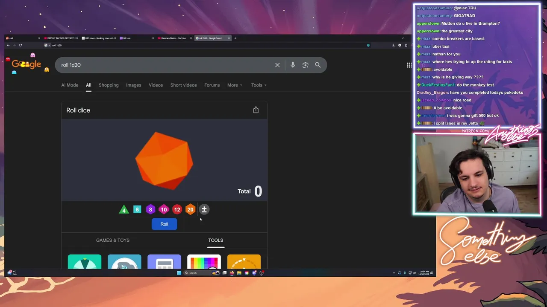Screen dimensions: 547x307
Task: Show hidden system tray icons
Action: coord(394,273)
